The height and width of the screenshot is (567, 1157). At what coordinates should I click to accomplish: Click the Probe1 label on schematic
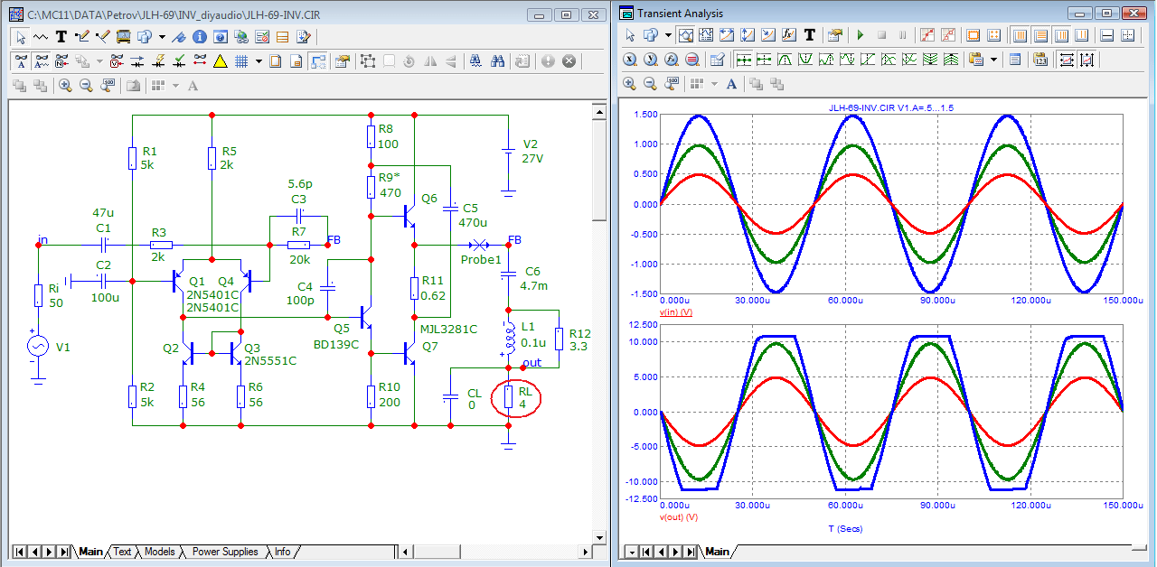pos(481,260)
